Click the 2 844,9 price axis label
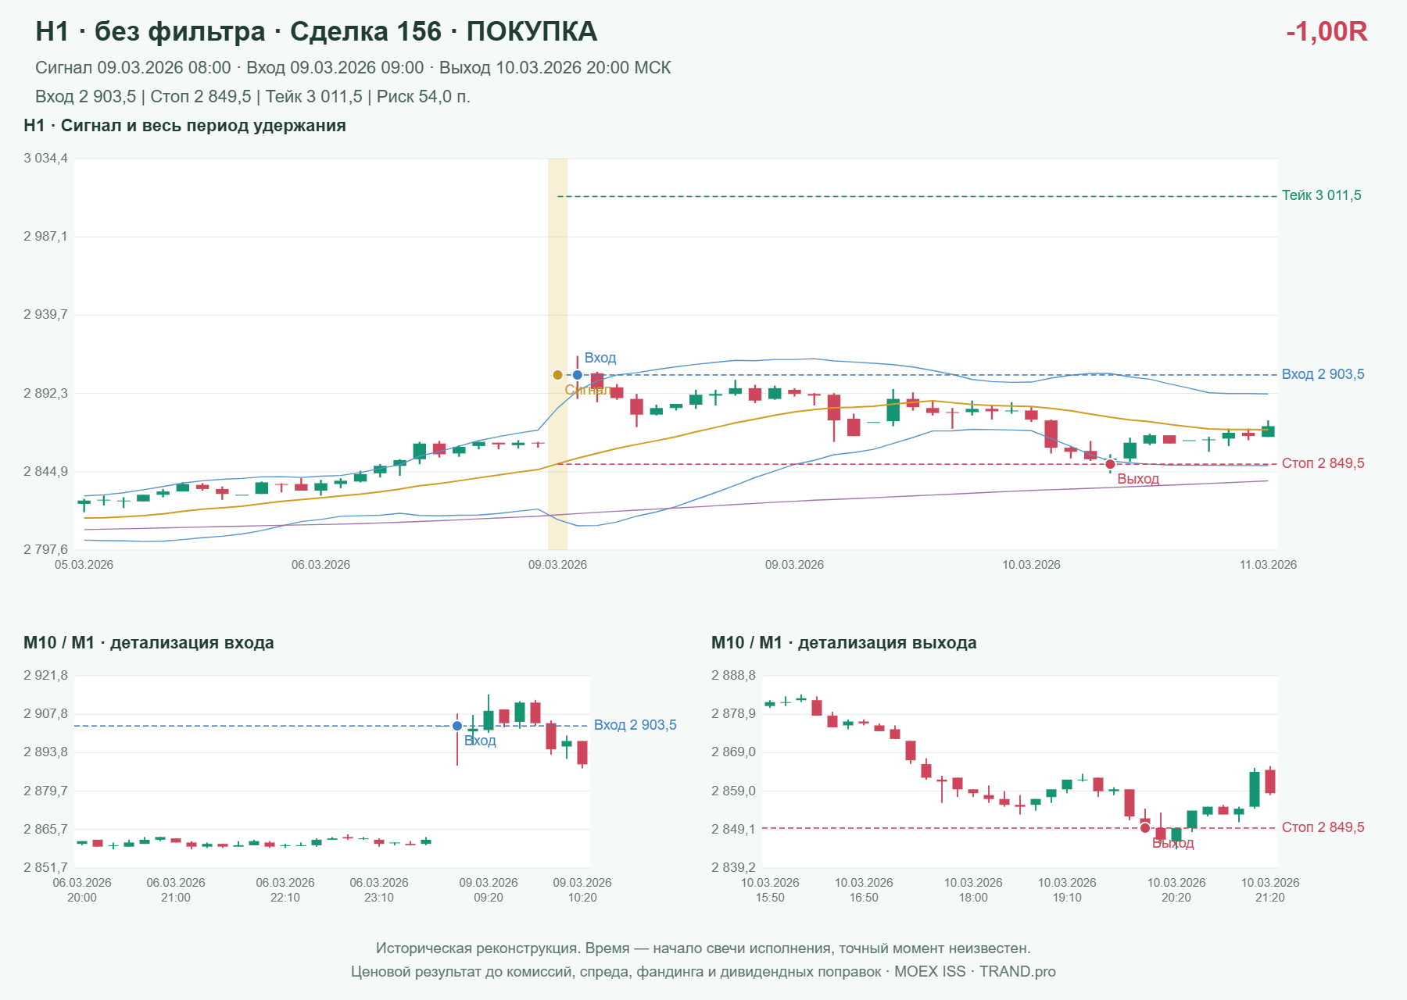 tap(45, 471)
